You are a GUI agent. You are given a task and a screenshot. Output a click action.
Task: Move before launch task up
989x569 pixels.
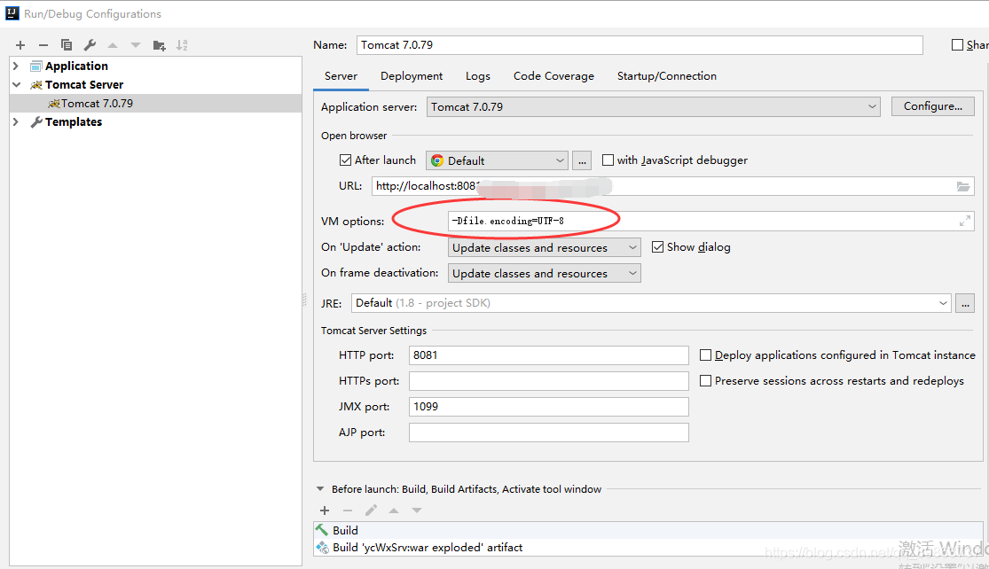[394, 511]
